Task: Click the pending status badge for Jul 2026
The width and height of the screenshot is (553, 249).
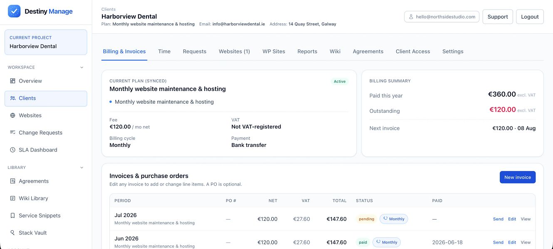Action: (x=366, y=219)
